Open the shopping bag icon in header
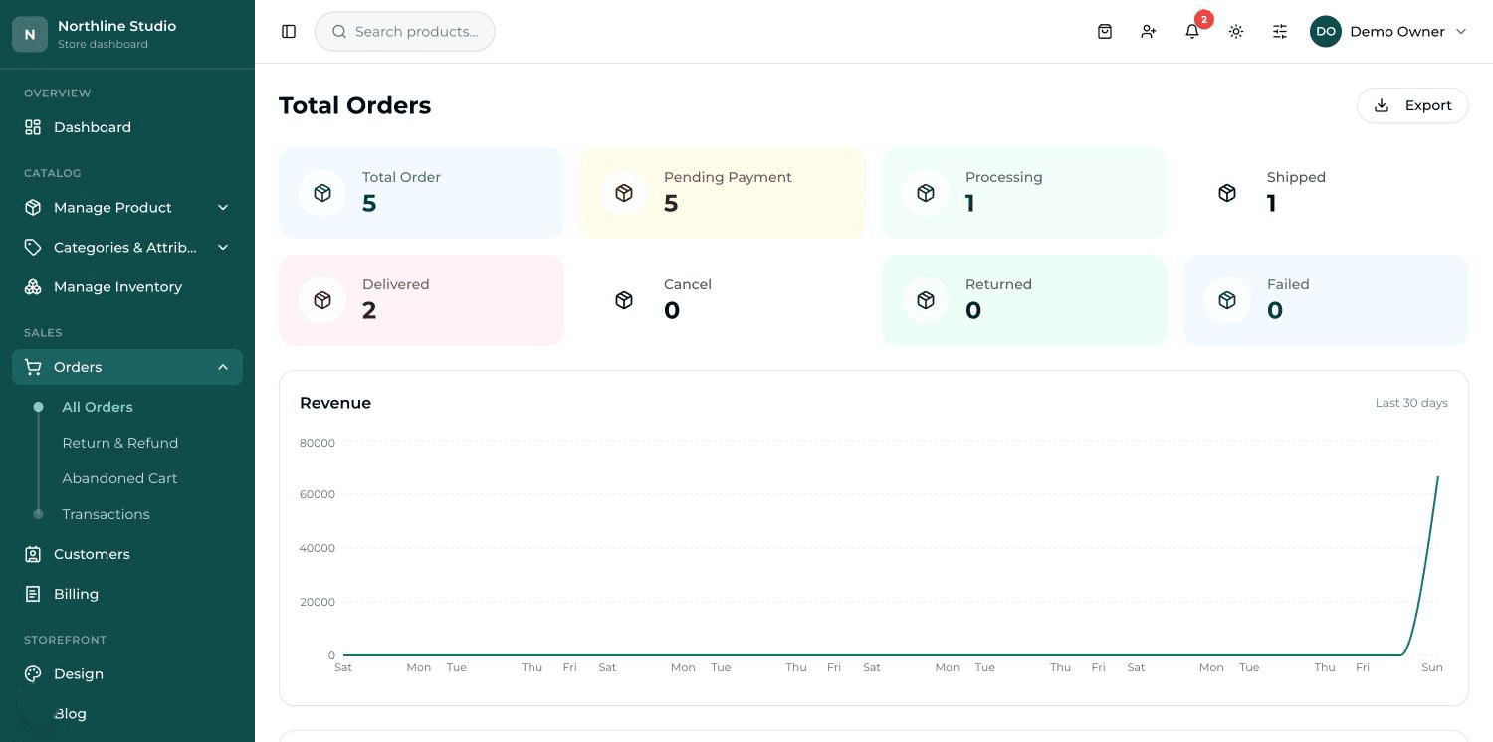1493x742 pixels. tap(1105, 32)
